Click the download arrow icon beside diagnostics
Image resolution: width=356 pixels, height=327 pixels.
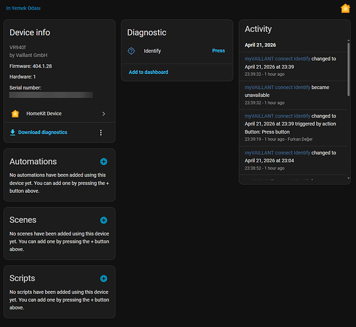click(12, 132)
